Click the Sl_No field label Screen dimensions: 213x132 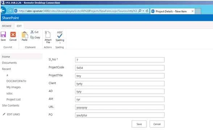pyautogui.click(x=53, y=60)
